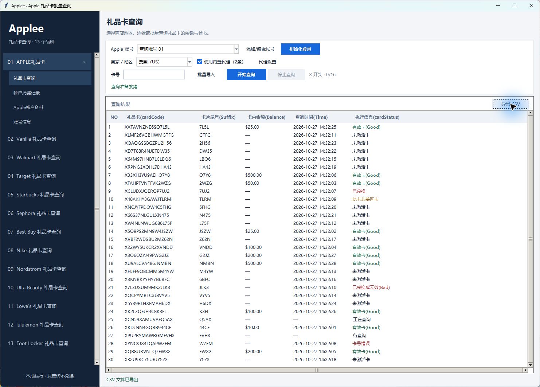
Task: Toggle the 使用内置代理 checkbox
Action: coord(200,62)
